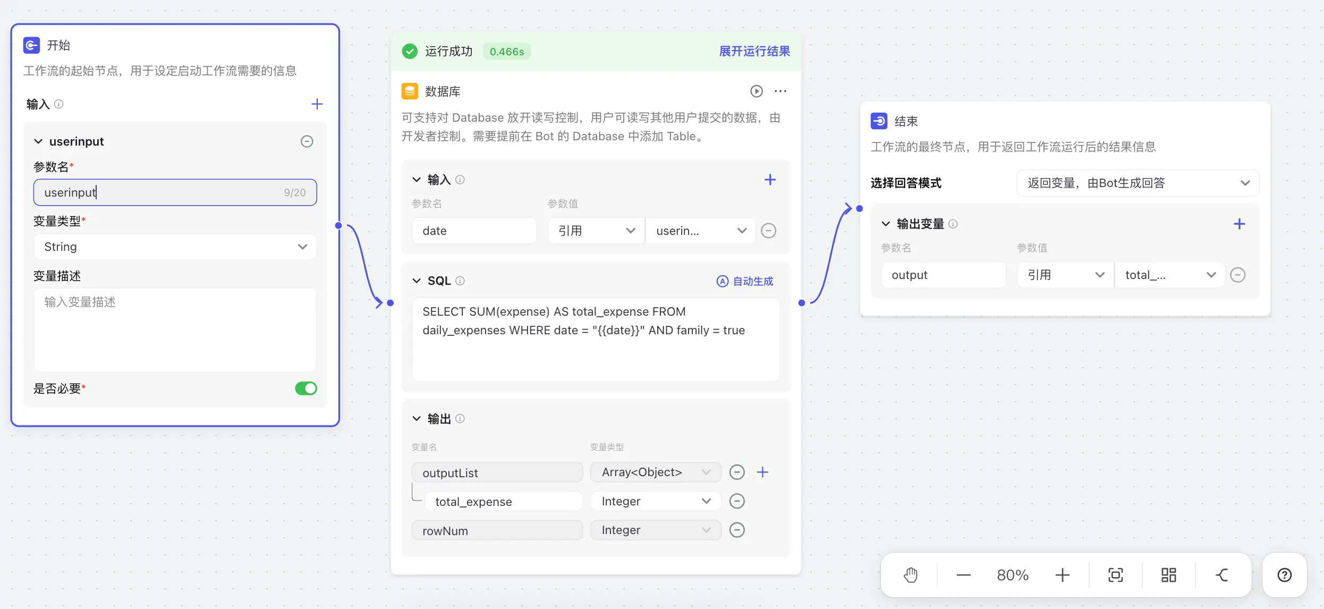Click the Start node icon

[x=31, y=45]
